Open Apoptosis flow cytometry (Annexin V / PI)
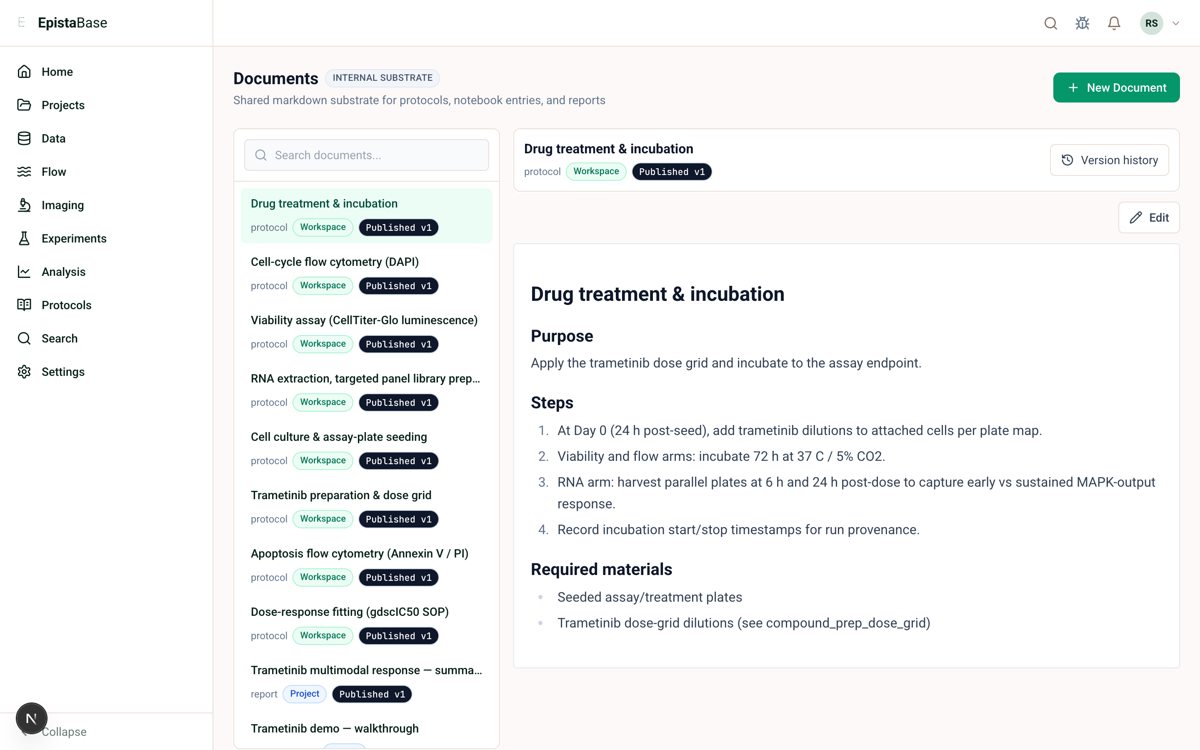This screenshot has height=750, width=1200. click(x=366, y=565)
